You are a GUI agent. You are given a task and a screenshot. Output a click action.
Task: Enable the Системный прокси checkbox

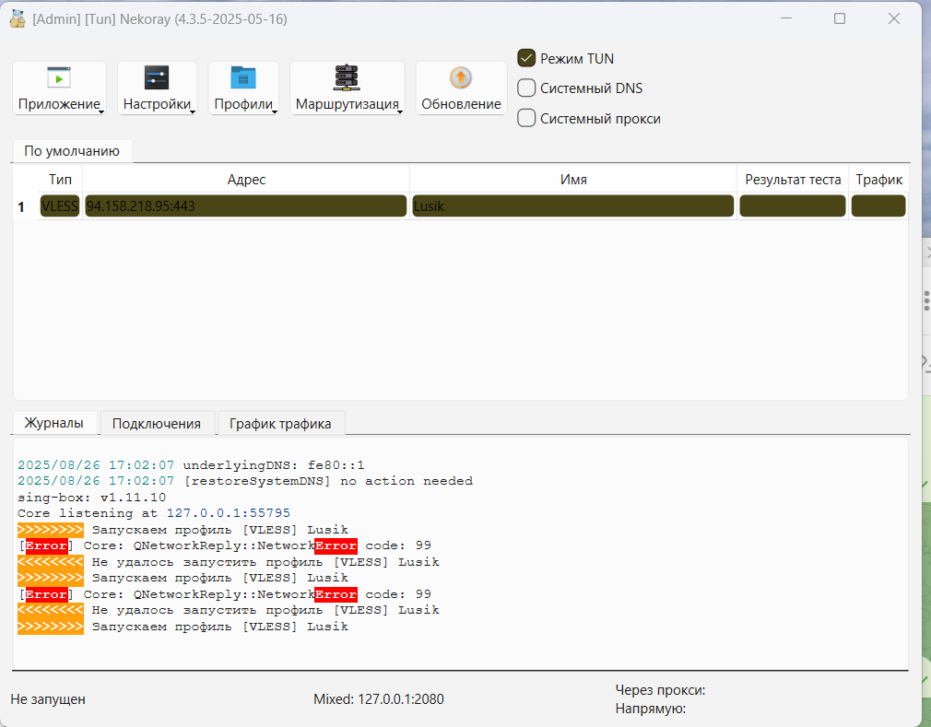point(526,118)
